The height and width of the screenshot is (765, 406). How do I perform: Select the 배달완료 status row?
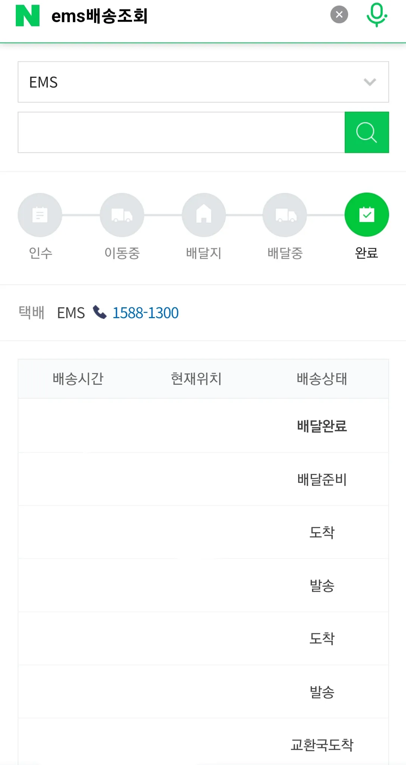(322, 426)
